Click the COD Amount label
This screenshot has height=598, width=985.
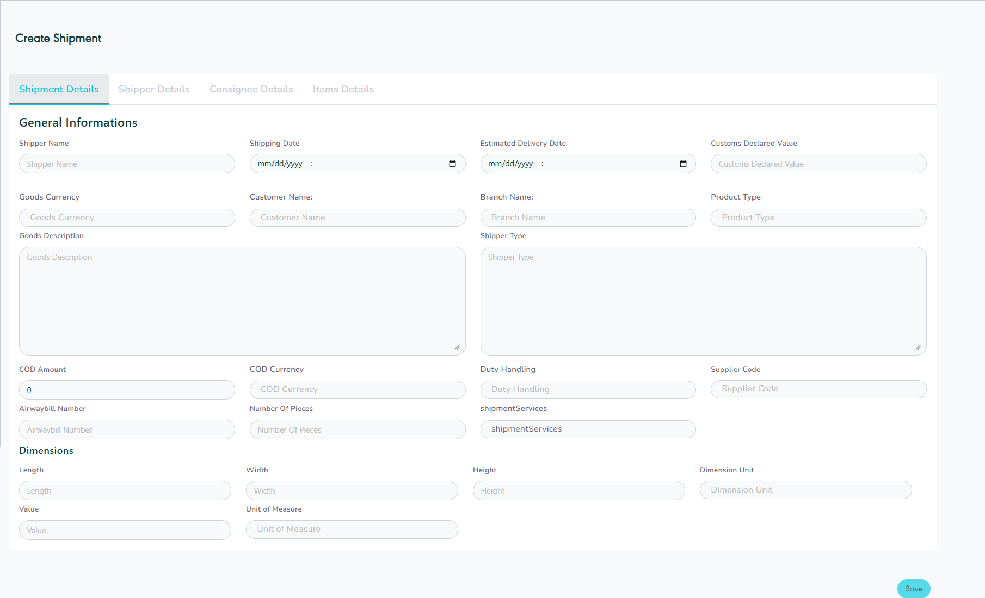point(42,369)
